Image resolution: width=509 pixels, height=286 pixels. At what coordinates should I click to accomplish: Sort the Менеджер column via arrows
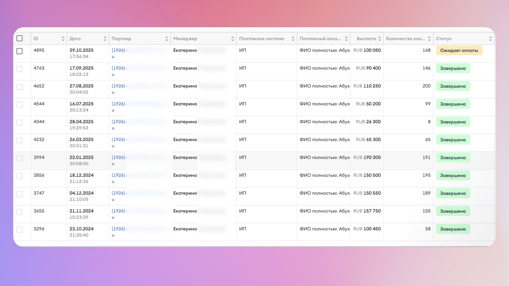click(232, 39)
